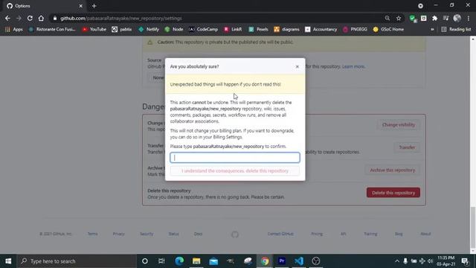Click the Docs footer link
Viewport: 476px width, 268px height.
click(x=199, y=234)
